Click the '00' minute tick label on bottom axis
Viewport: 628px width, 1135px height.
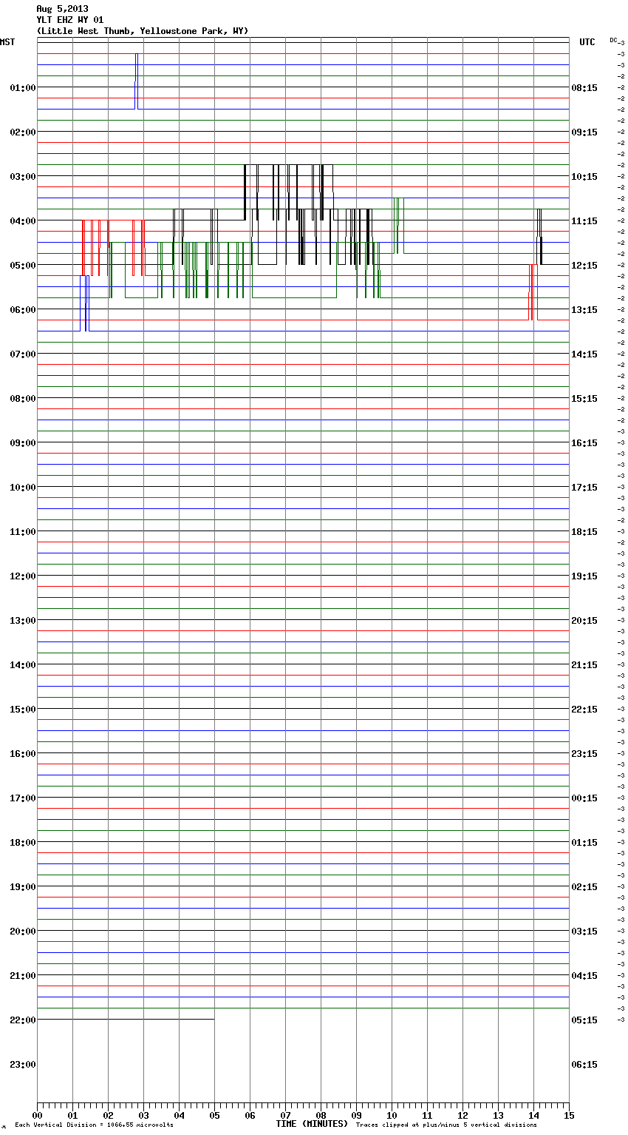[x=37, y=1115]
